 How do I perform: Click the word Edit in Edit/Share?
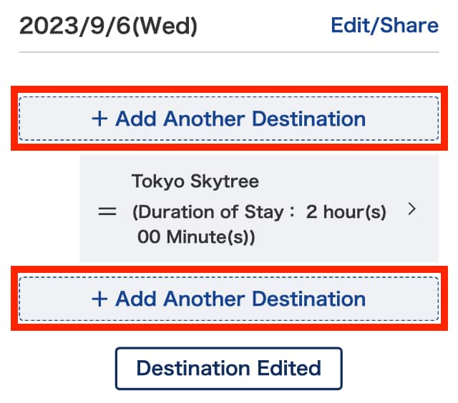[351, 26]
